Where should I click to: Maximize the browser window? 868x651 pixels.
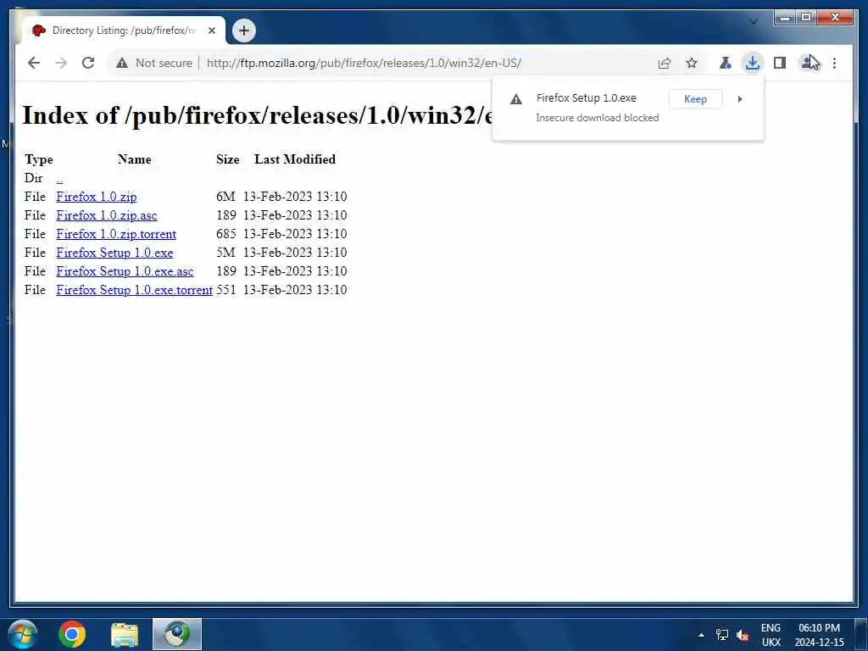[806, 18]
